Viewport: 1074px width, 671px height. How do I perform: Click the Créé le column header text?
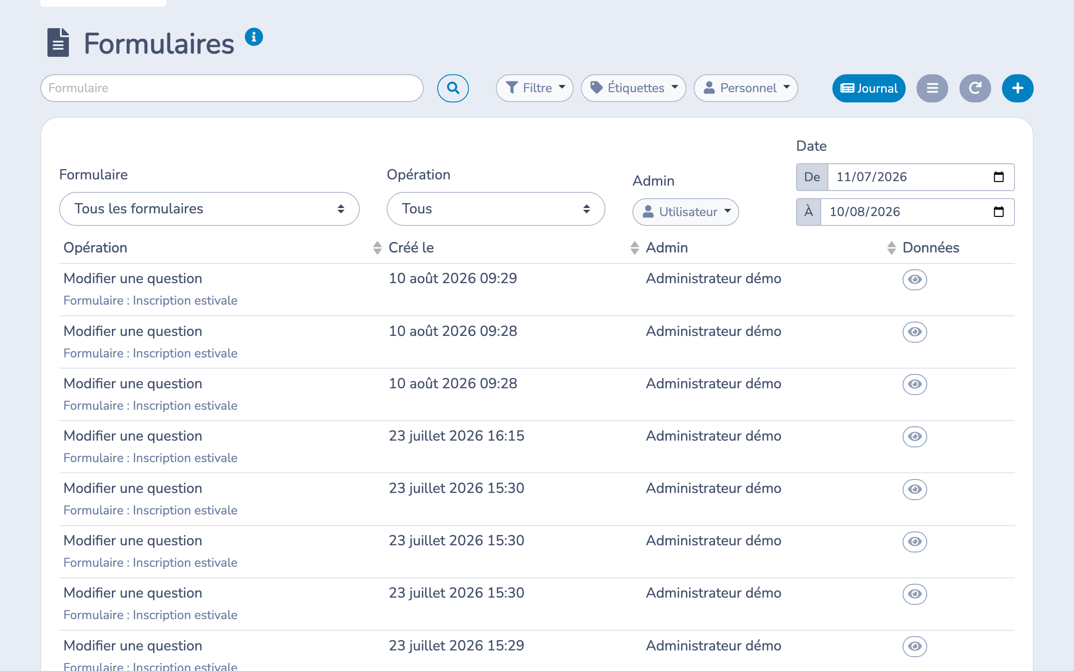point(411,248)
